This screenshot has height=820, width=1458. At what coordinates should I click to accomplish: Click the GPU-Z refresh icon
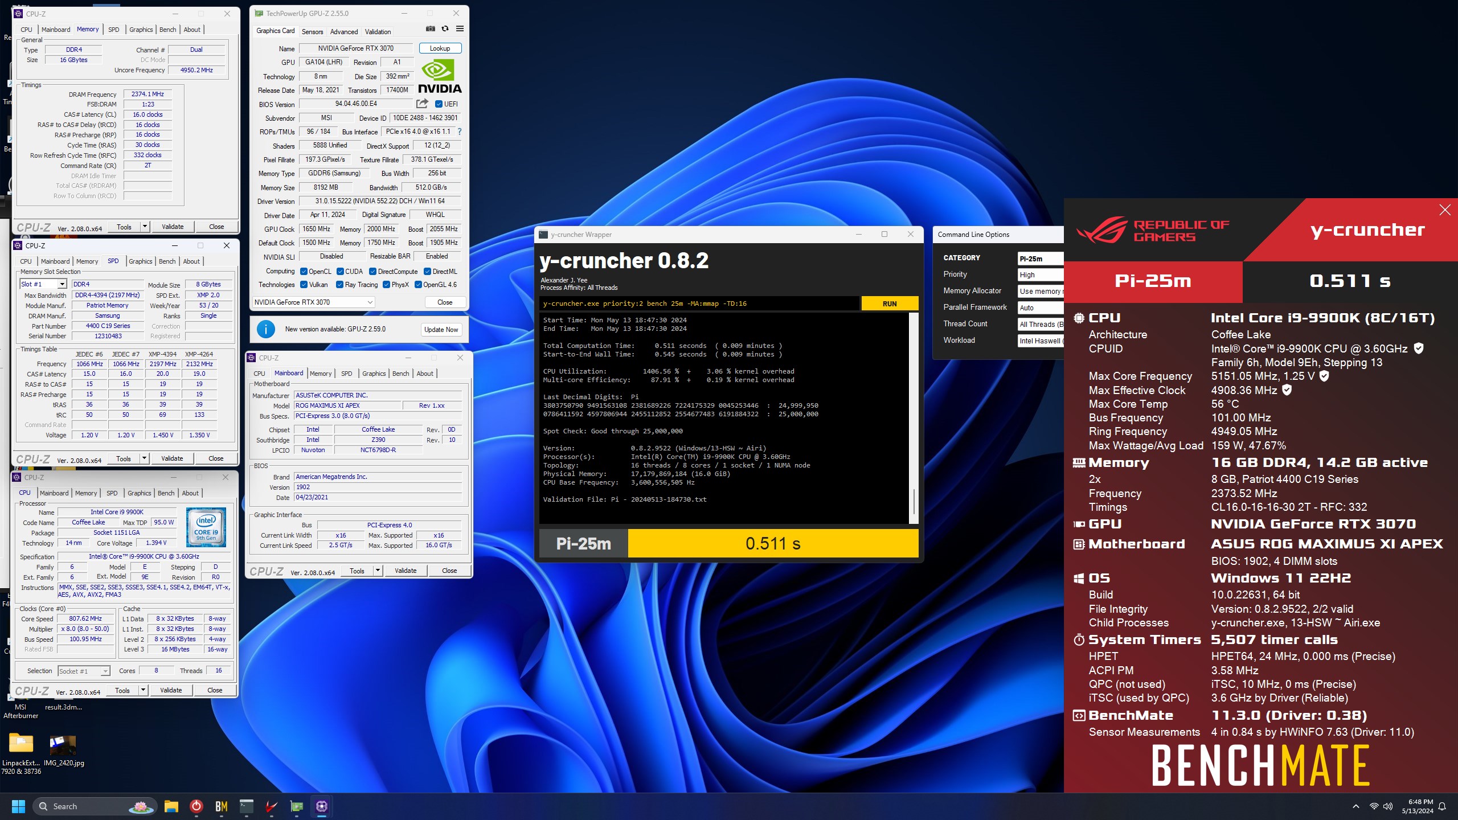[445, 28]
